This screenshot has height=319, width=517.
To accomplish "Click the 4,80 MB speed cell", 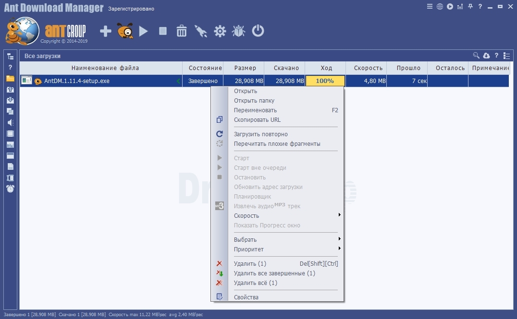I will pos(366,81).
